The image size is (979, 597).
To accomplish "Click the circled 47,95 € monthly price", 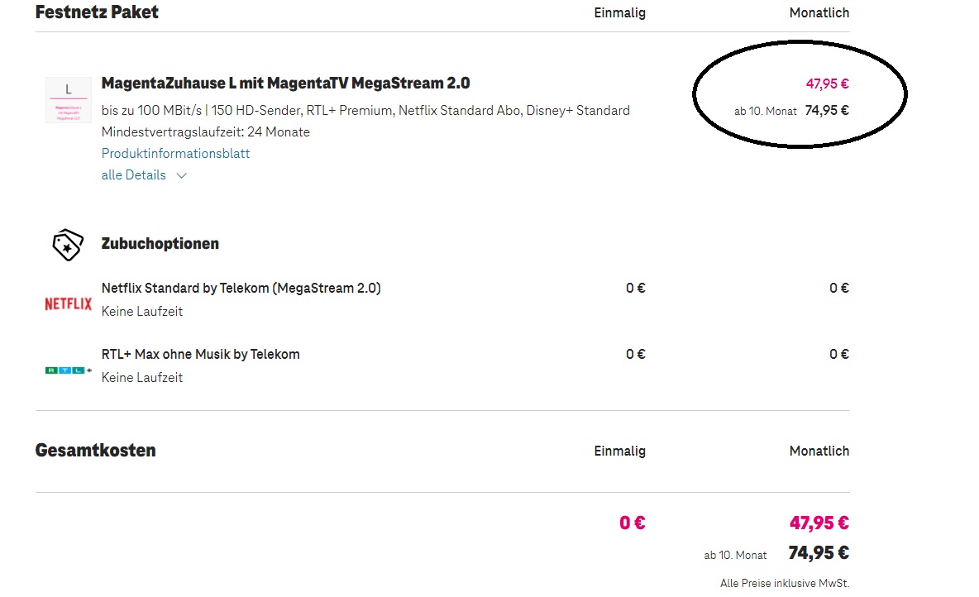I will 827,84.
